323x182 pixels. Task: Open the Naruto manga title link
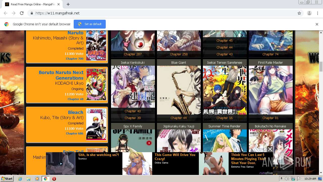point(75,33)
